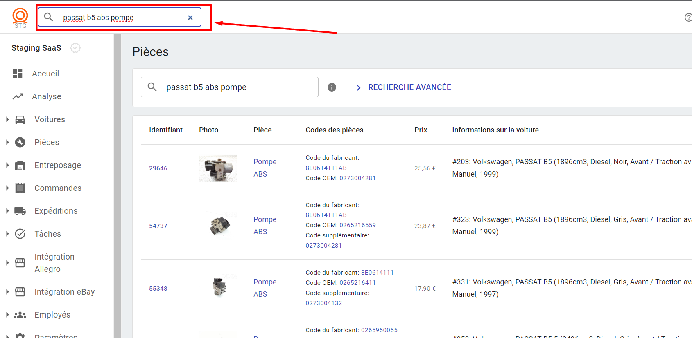Image resolution: width=692 pixels, height=338 pixels.
Task: Open the Commandes sidebar item
Action: (x=58, y=188)
